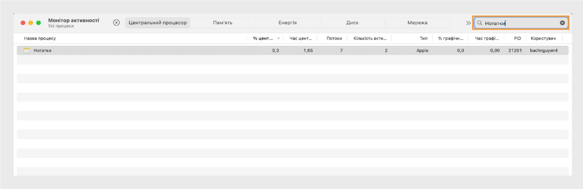Viewport: 583px width, 189px height.
Task: Click the Тип column header
Action: click(x=423, y=38)
